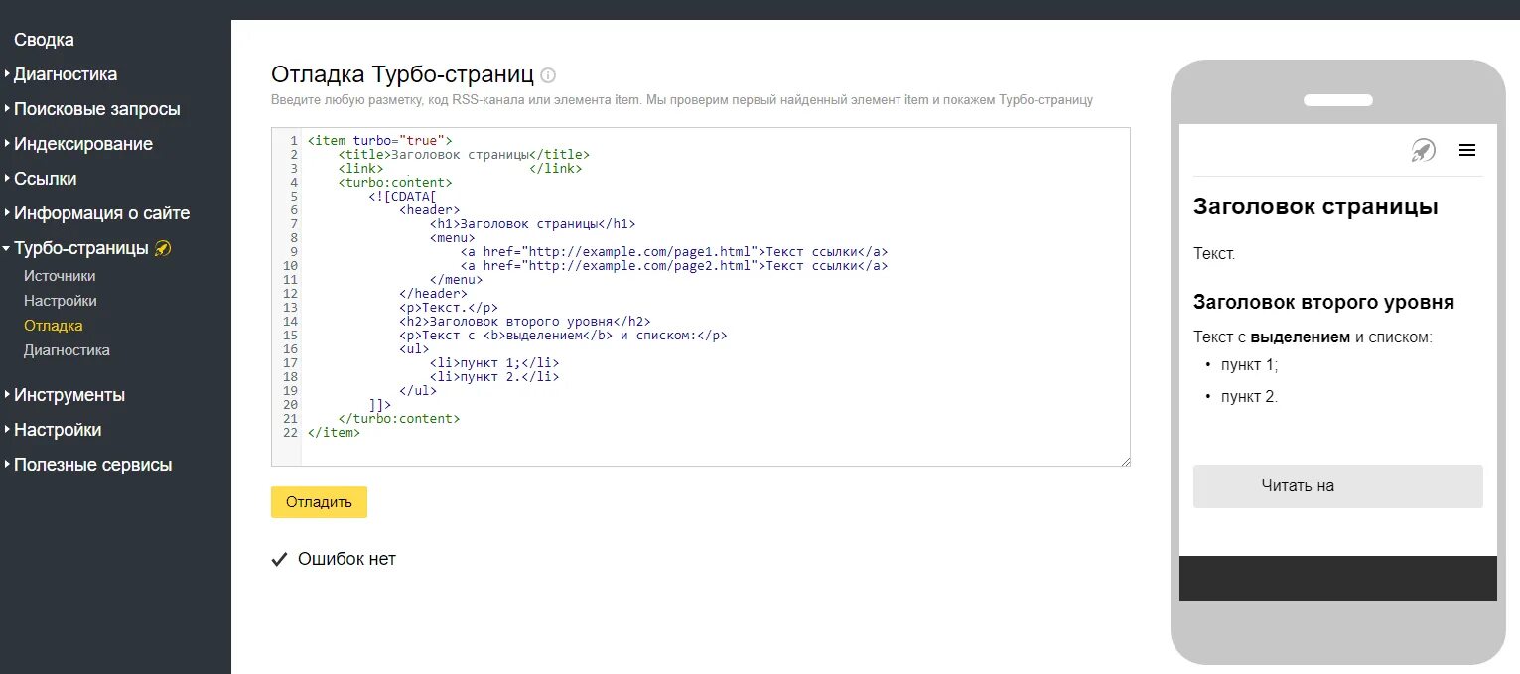1520x674 pixels.
Task: Click the <item turbo="true"> code line
Action: click(x=379, y=141)
